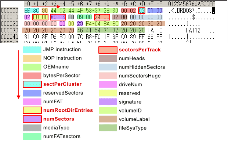Select row offset 000030 in the hex view
This screenshot has width=228, height=142.
(x=10, y=30)
